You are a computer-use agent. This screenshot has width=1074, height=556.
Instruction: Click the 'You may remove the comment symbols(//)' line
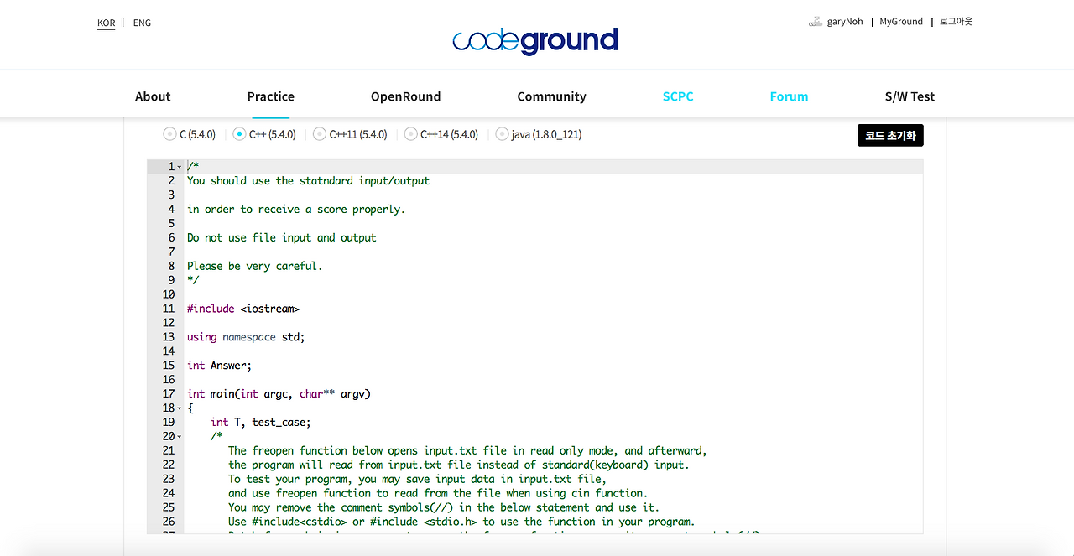(444, 508)
